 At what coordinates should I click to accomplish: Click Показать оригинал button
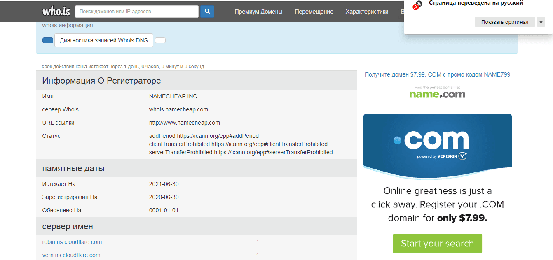coord(504,22)
